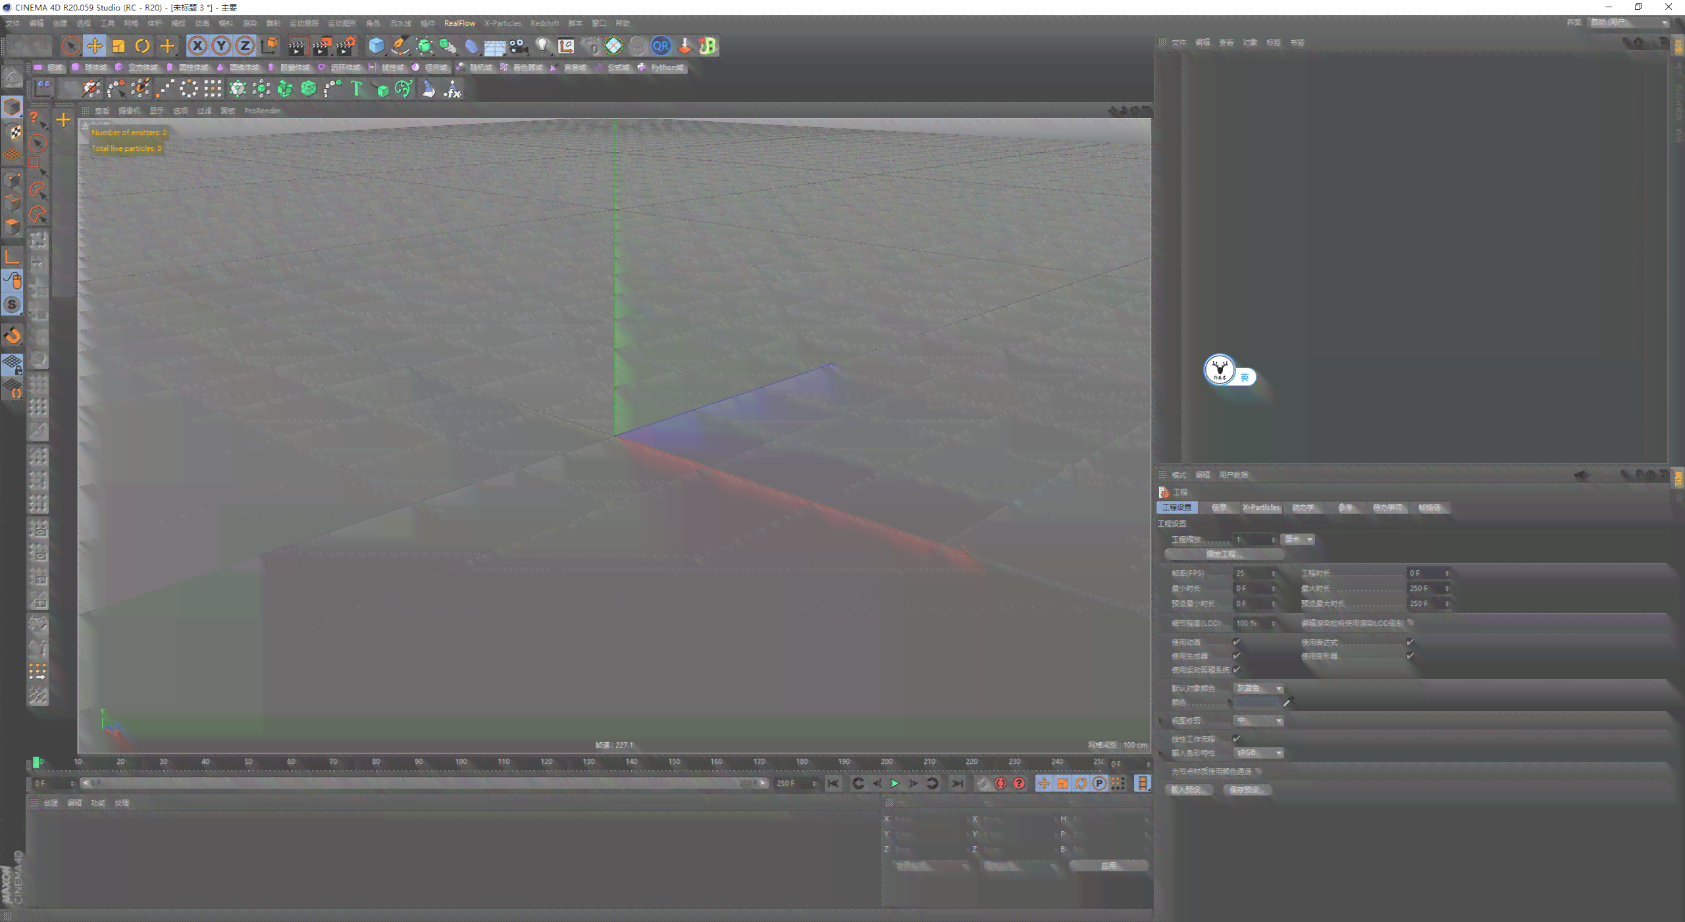Toggle 使用表达式 checkbox
The image size is (1685, 922).
[1410, 642]
